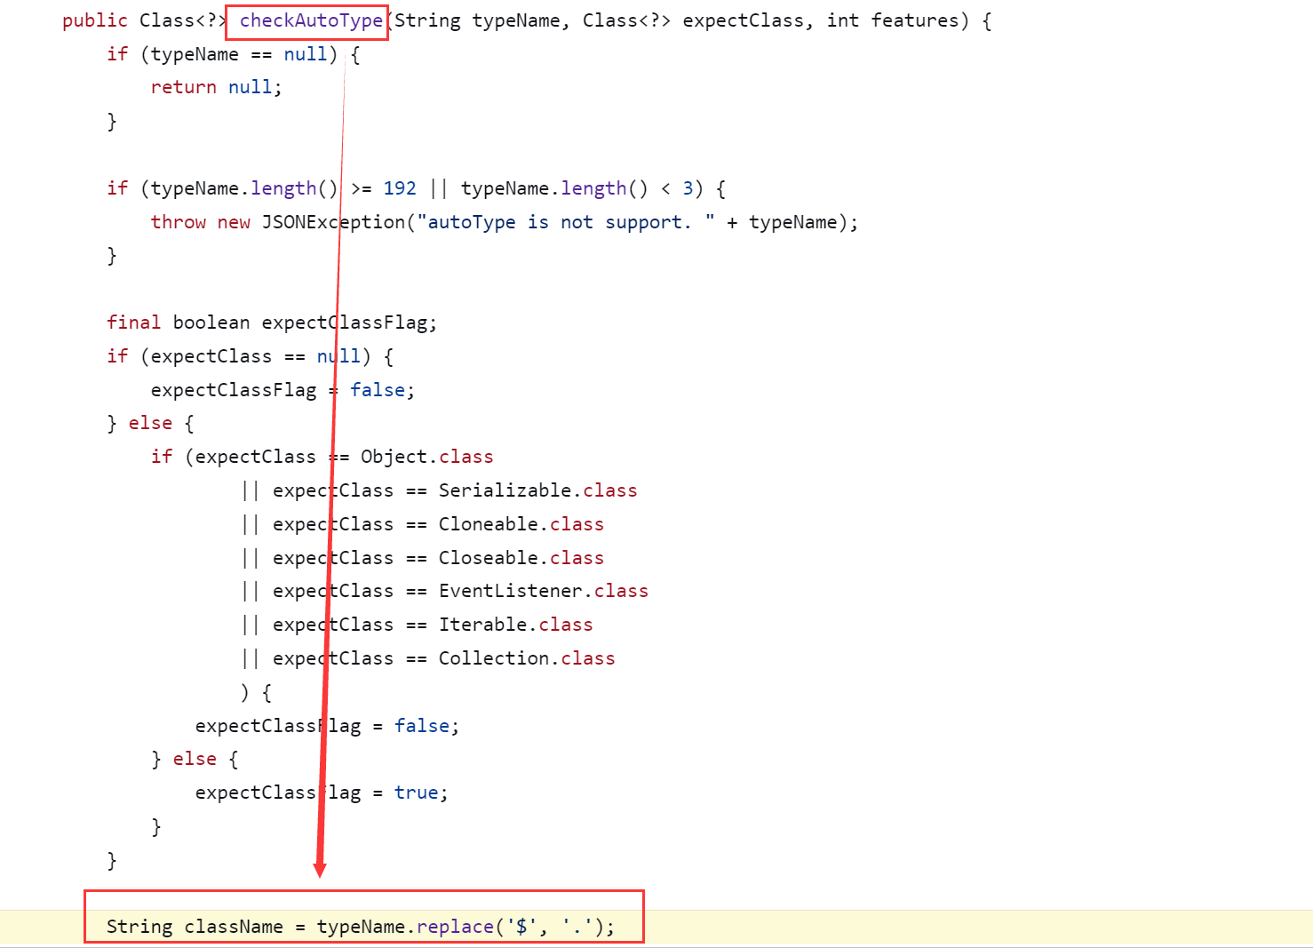1313x948 pixels.
Task: Click the 'throw new' keywords
Action: [201, 222]
